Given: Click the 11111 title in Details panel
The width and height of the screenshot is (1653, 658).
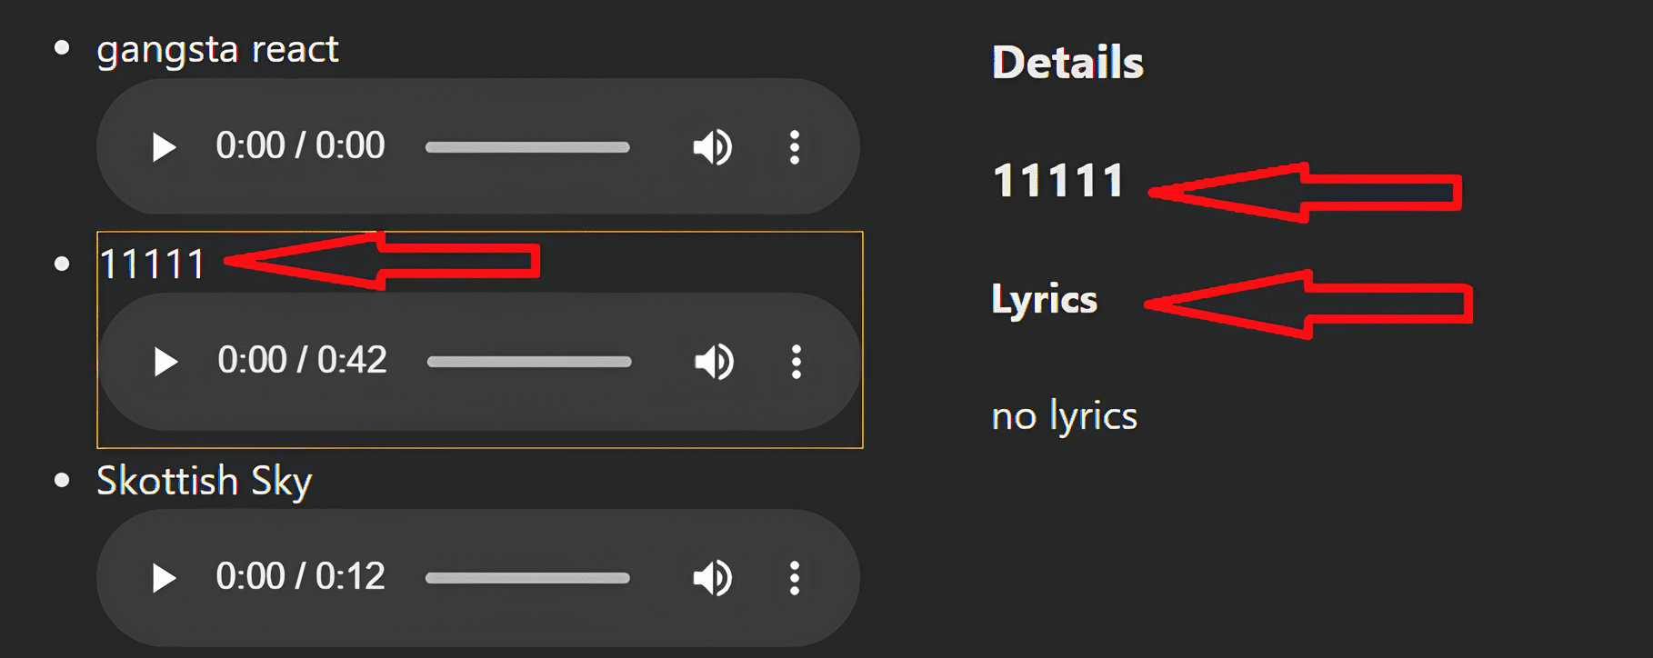Looking at the screenshot, I should [1057, 180].
